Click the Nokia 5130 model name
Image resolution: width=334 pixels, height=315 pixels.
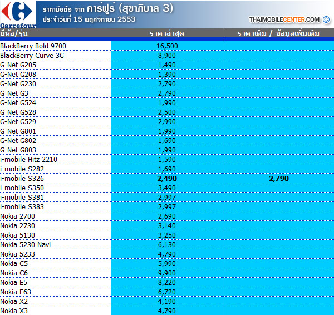coord(17,235)
